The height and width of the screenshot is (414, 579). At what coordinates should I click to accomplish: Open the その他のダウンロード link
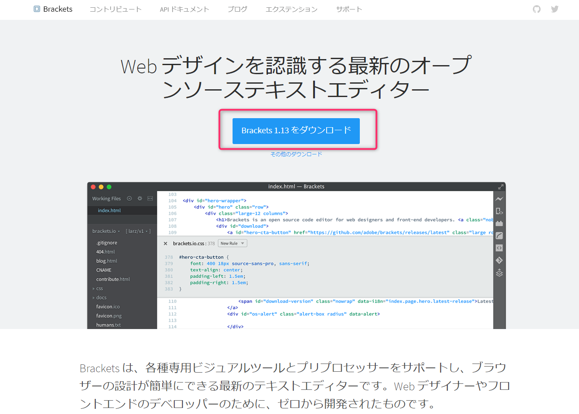tap(296, 154)
